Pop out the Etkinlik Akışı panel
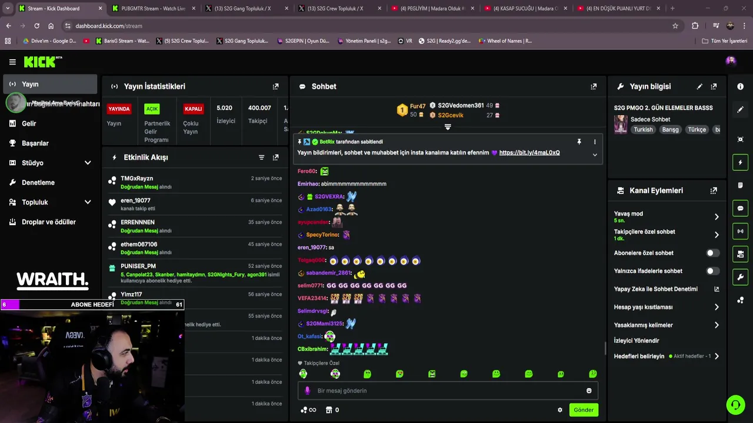The image size is (753, 423). pyautogui.click(x=275, y=157)
